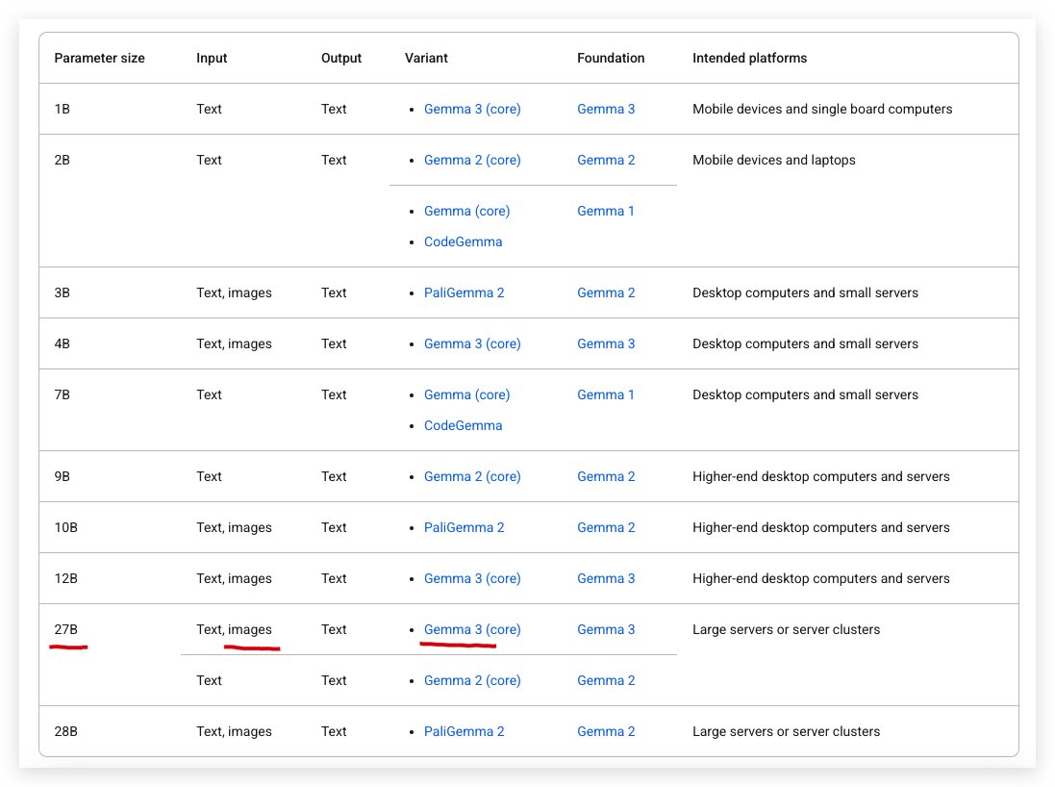Screen dimensions: 1055x787
Task: Select the 7B parameter size cell
Action: pos(62,395)
